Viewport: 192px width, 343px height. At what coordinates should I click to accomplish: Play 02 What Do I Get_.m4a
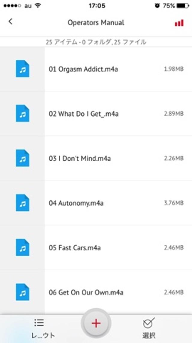(x=84, y=114)
